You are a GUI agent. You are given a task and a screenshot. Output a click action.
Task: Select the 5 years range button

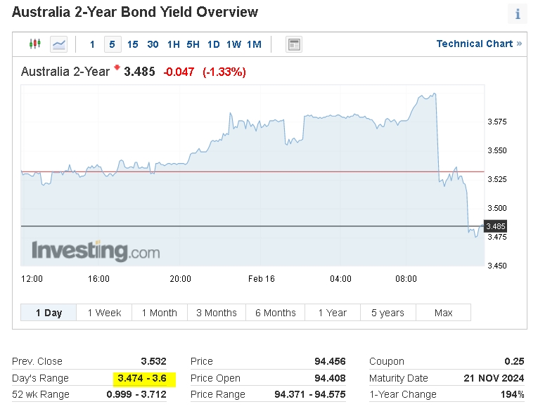[388, 313]
